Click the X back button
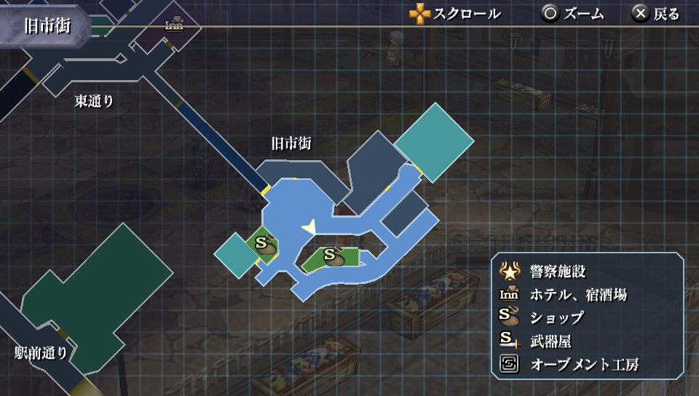Image resolution: width=699 pixels, height=396 pixels. tap(640, 14)
